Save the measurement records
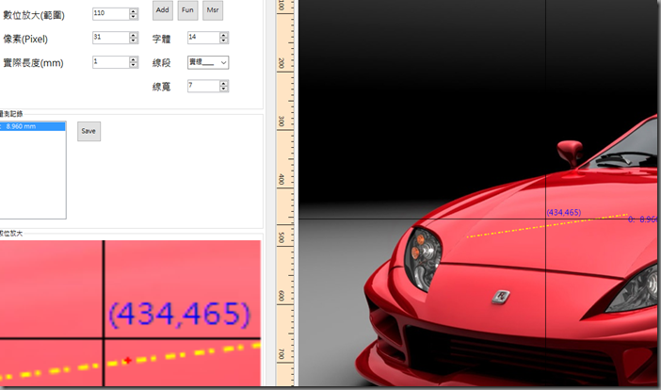661x390 pixels. pos(89,131)
